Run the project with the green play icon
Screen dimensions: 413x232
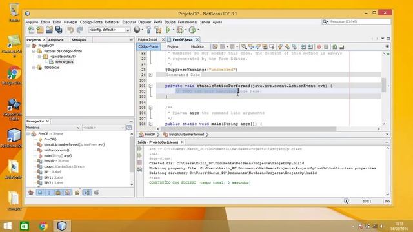point(168,30)
